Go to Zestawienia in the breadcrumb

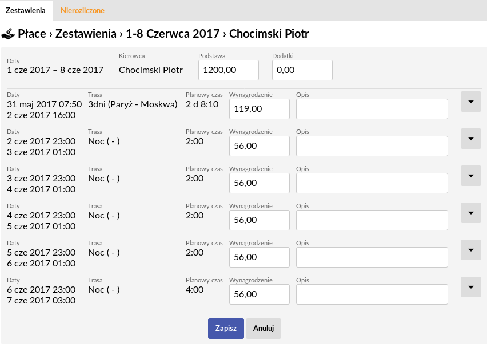coord(86,34)
